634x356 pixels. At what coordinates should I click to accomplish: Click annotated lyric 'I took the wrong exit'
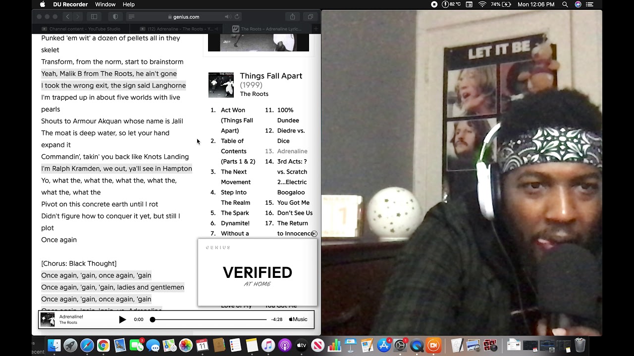click(x=113, y=86)
